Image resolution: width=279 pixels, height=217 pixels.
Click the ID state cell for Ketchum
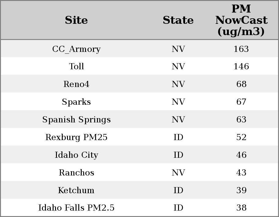tap(178, 190)
